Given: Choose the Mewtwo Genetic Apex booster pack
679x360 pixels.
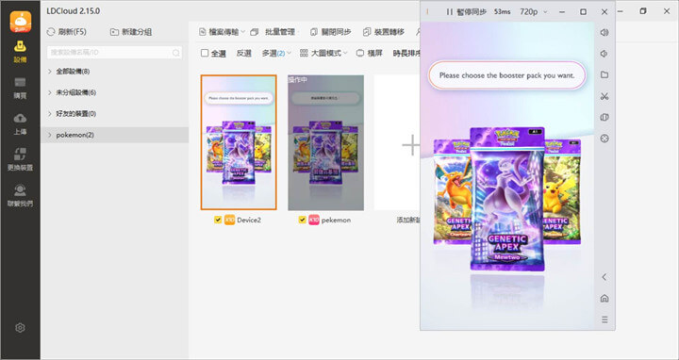Looking at the screenshot, I should point(507,199).
